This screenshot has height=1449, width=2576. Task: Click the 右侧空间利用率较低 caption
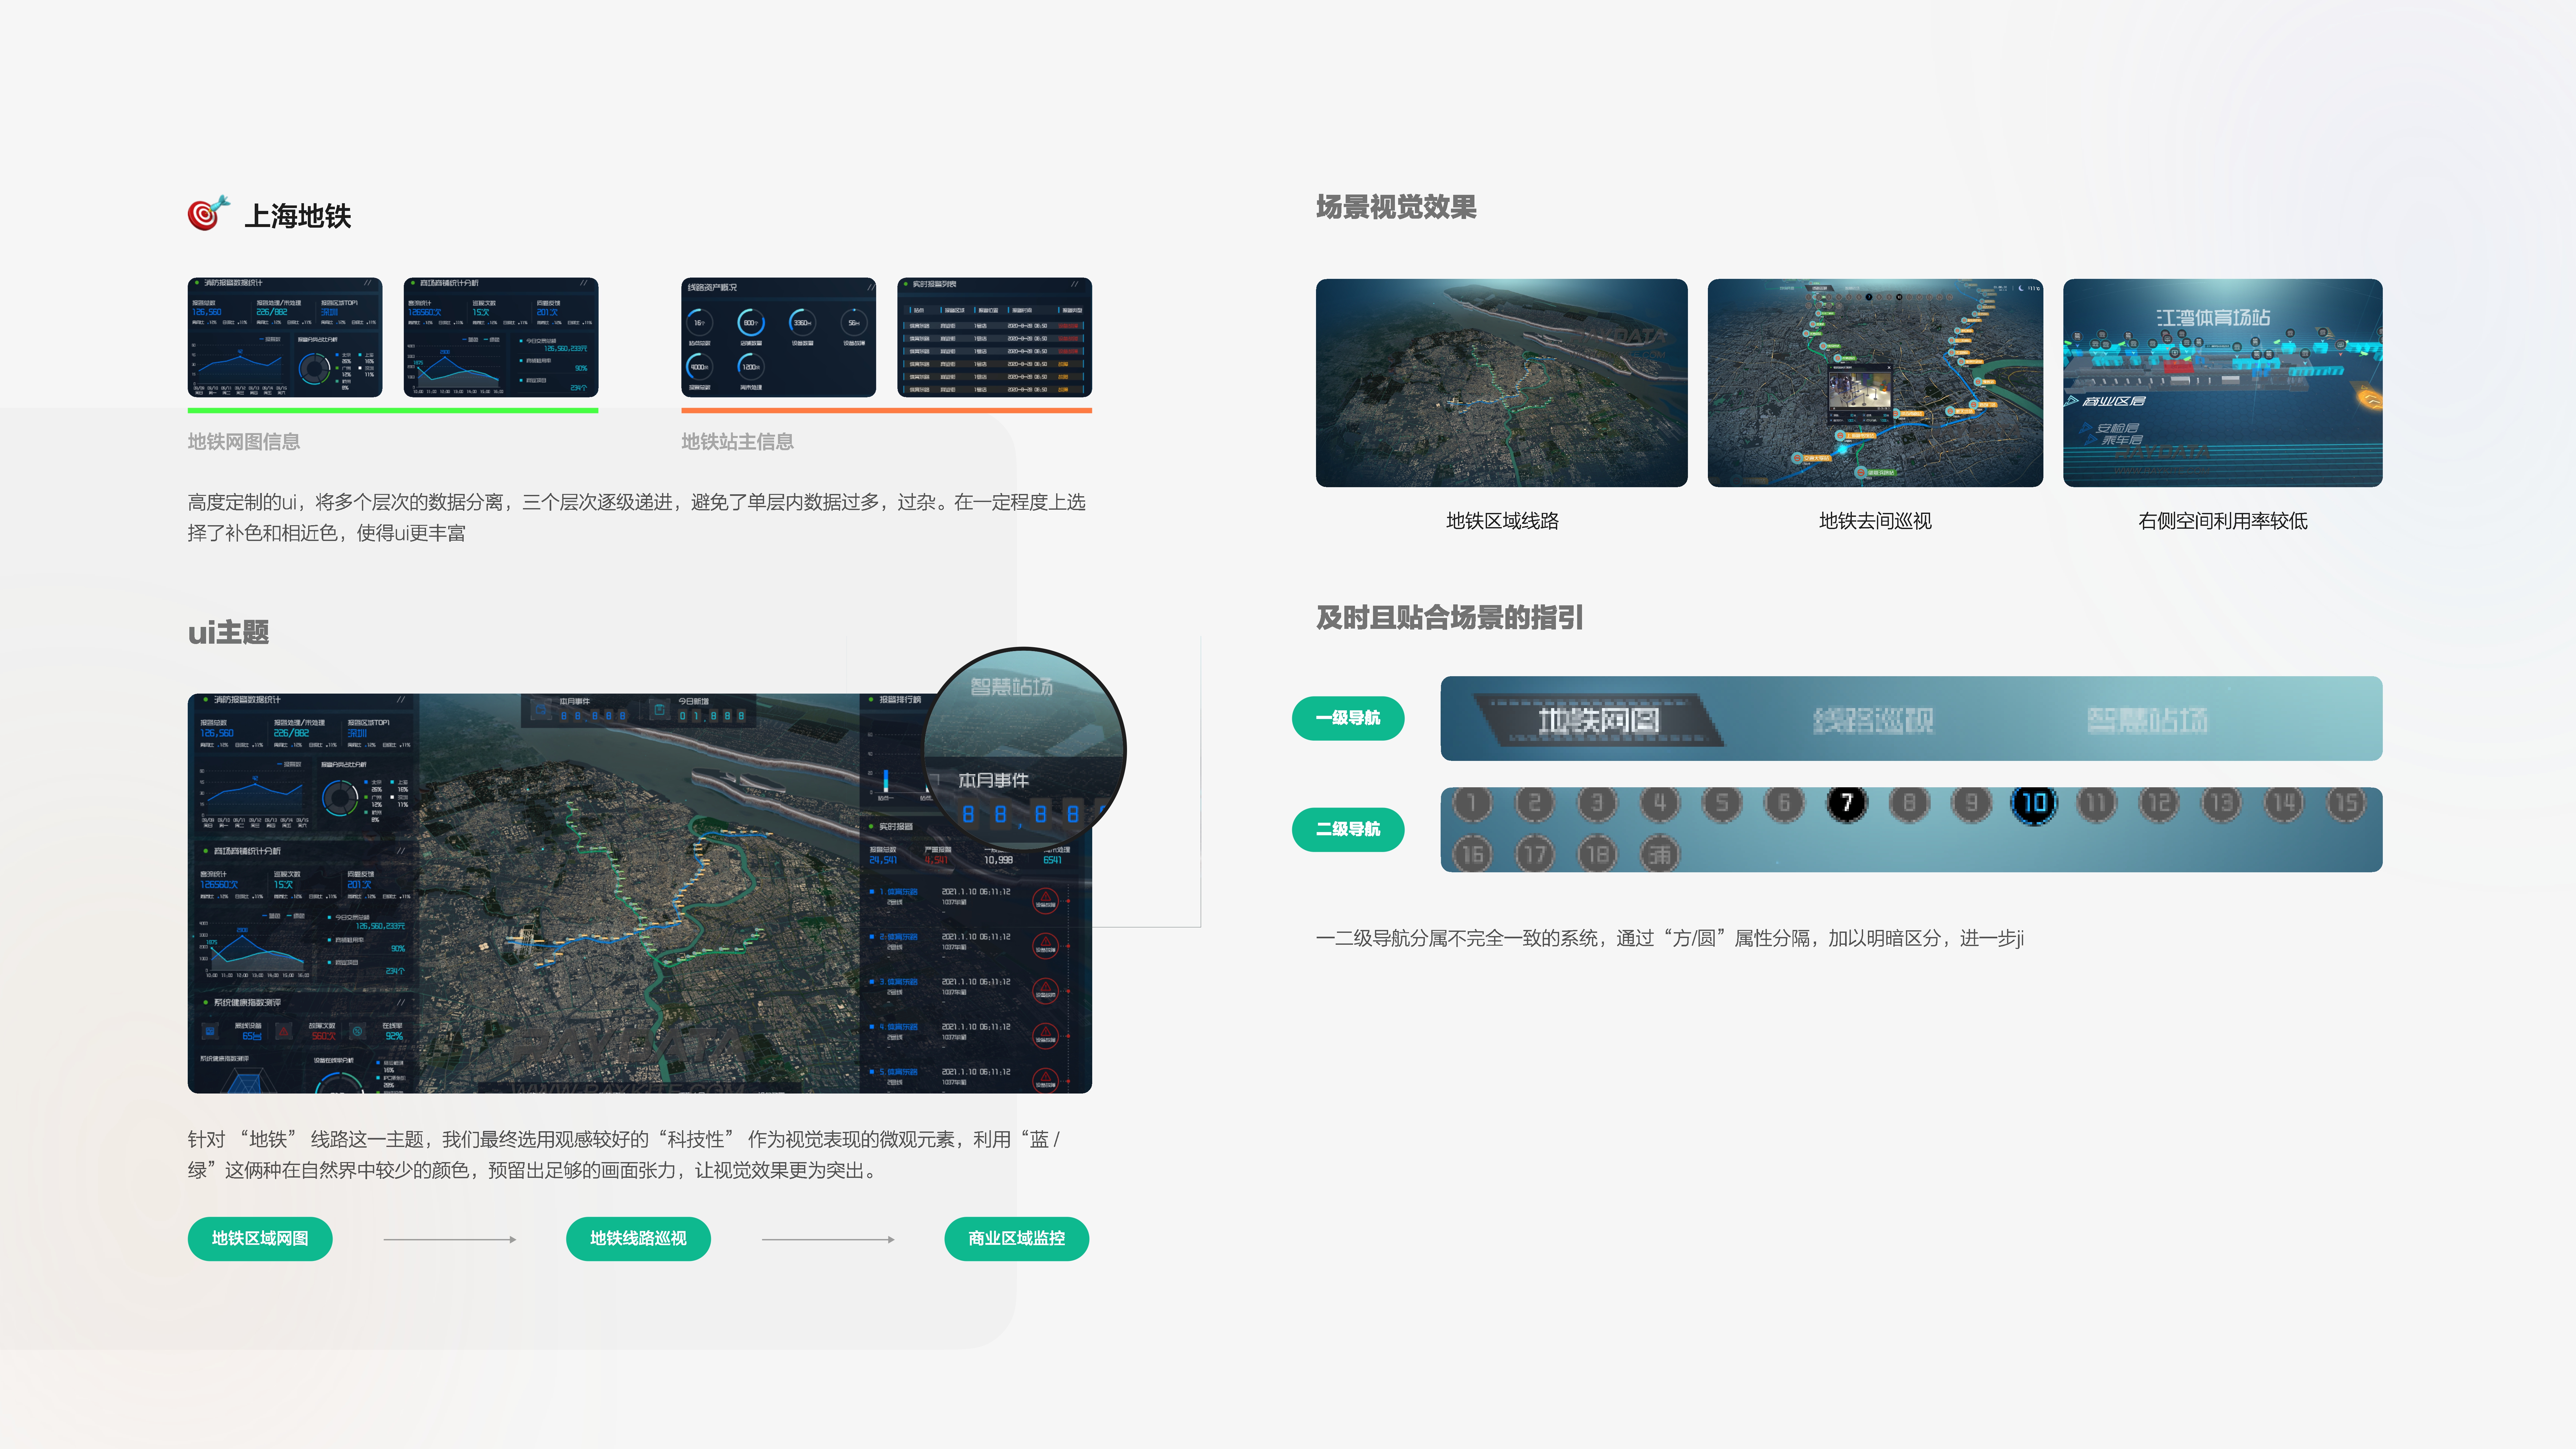pyautogui.click(x=2223, y=521)
